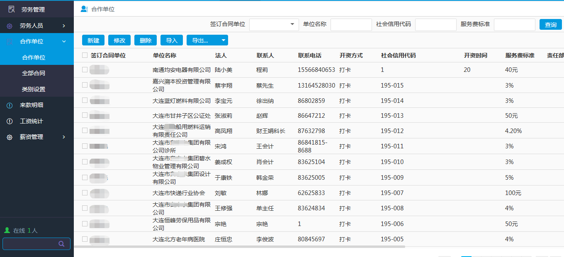Click the horizontal scrollbar below the table

(x=239, y=247)
